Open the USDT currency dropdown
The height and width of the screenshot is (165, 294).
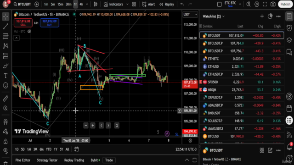pyautogui.click(x=190, y=14)
